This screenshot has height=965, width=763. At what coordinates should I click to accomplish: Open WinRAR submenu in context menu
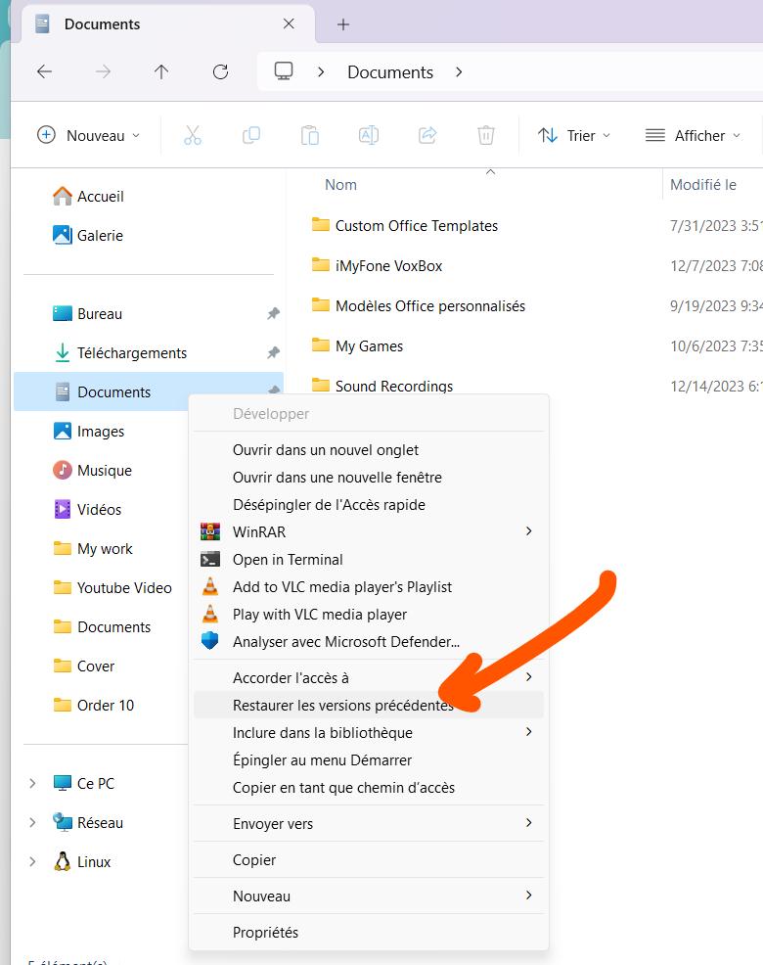[x=369, y=531]
